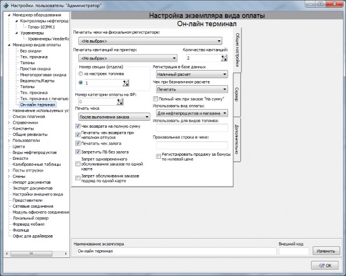Open the Регистрация в базе данных dropdown
346x276 pixels.
192,74
